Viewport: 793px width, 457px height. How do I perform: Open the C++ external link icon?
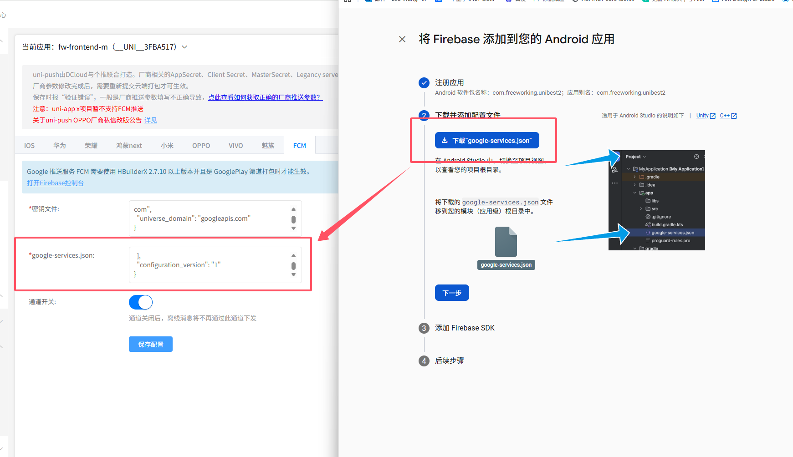(733, 116)
